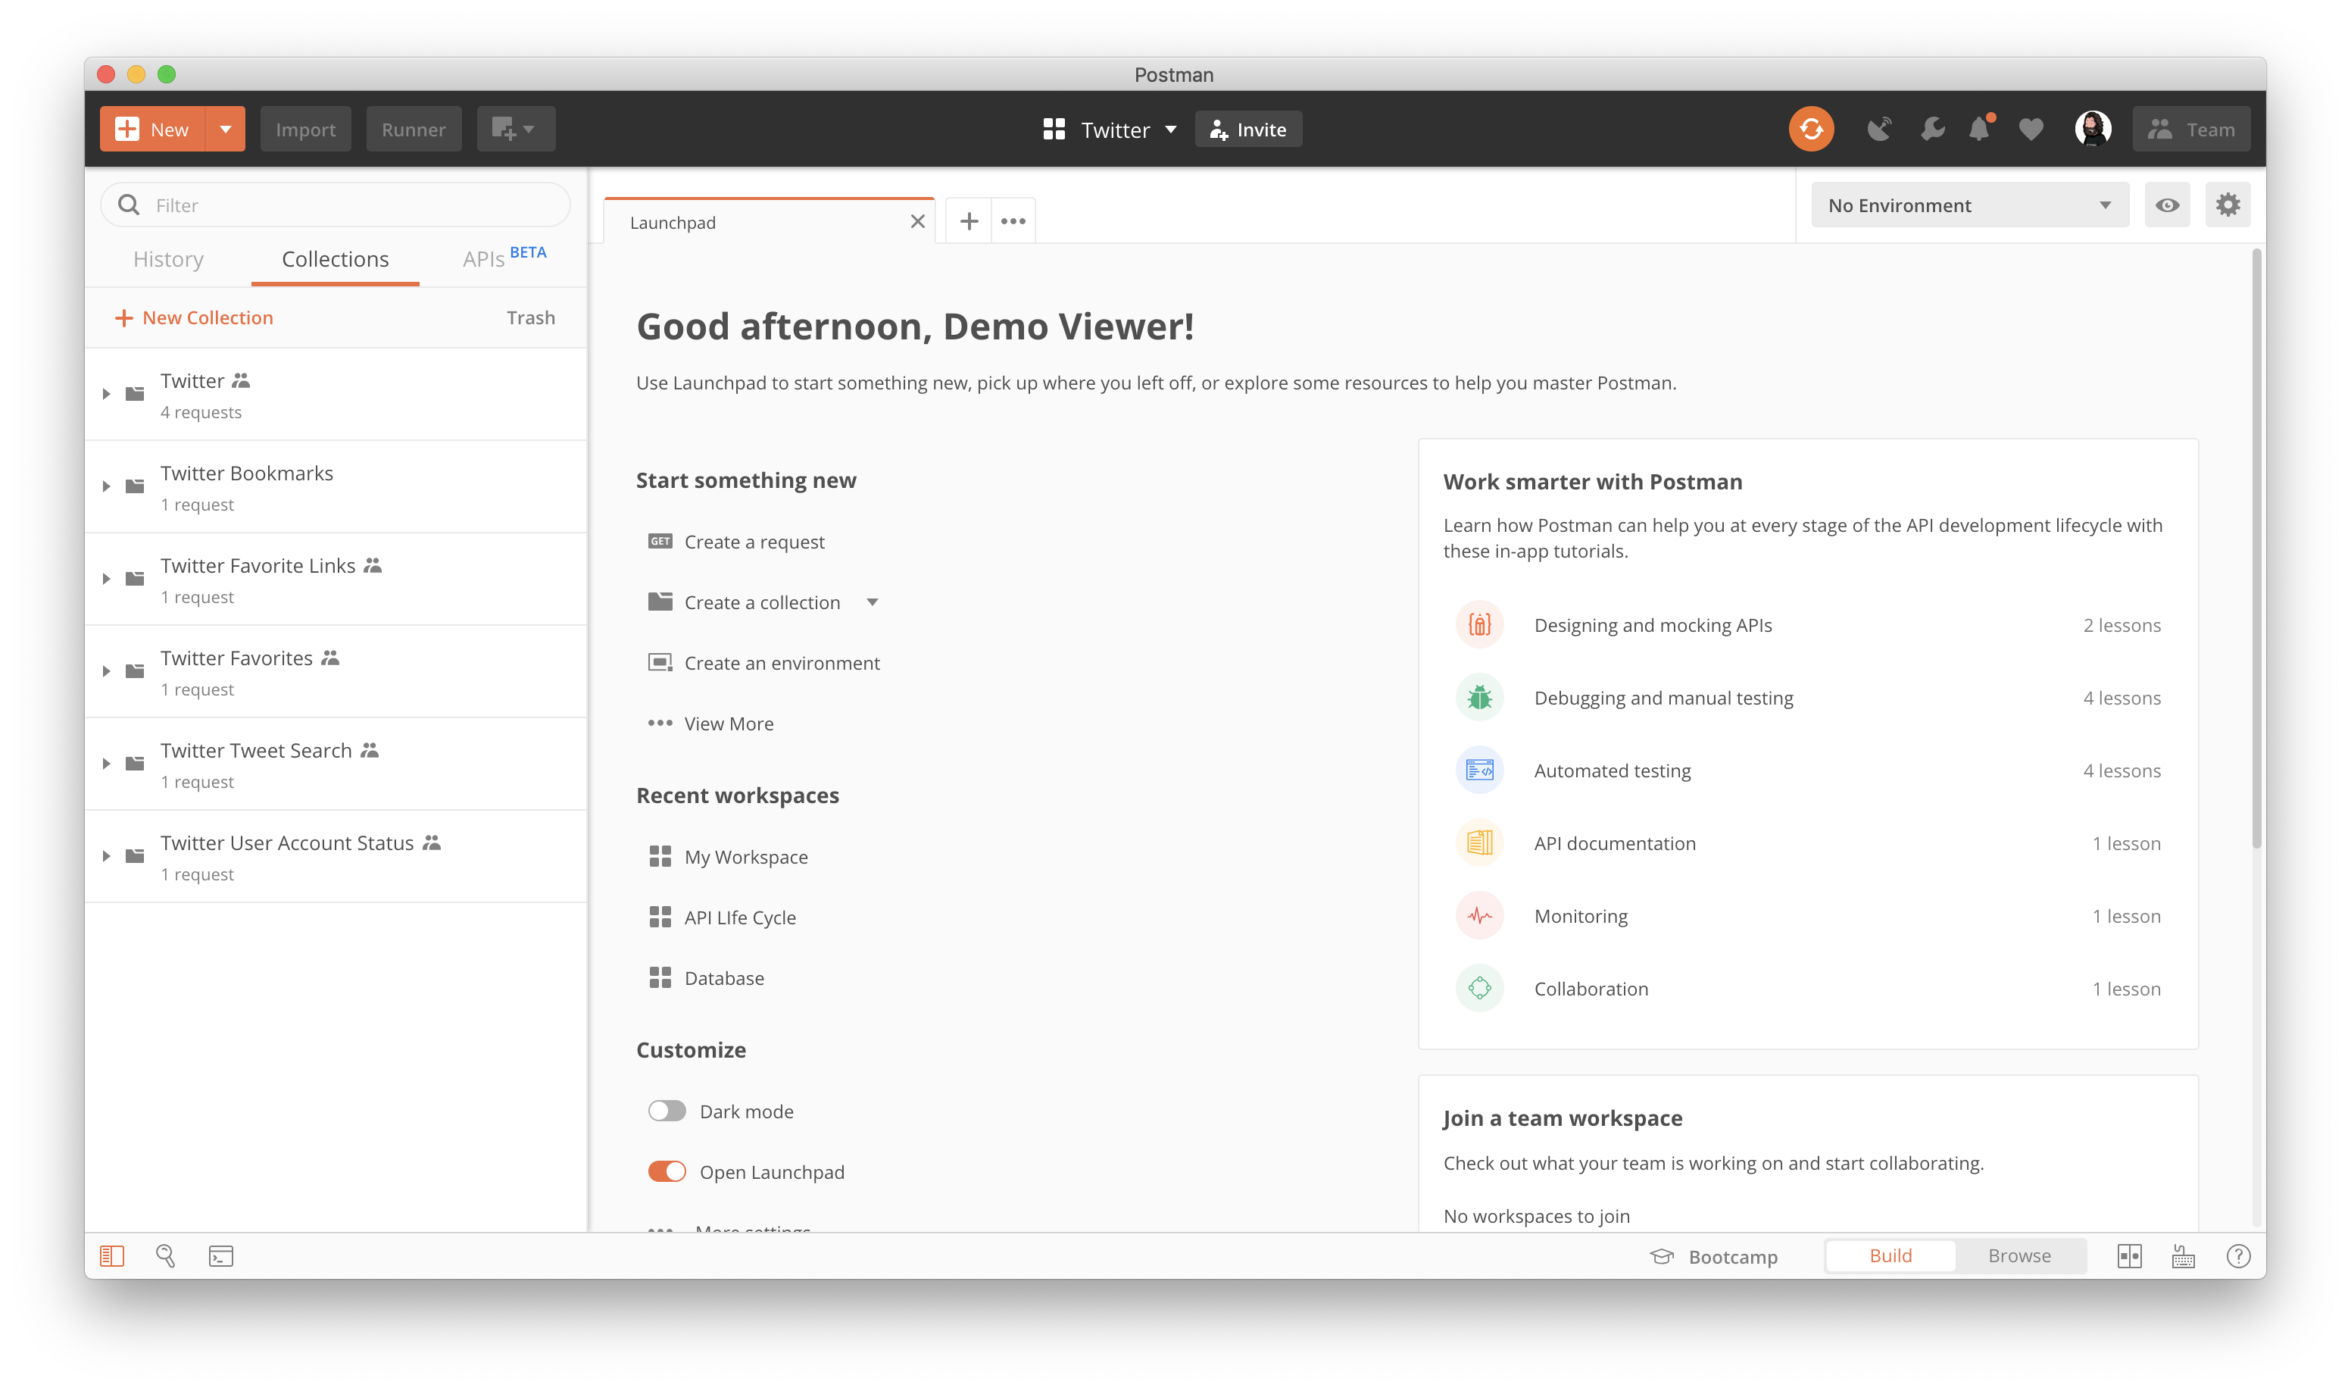2351x1391 pixels.
Task: Click the Designing and mocking APIs icon
Action: click(1479, 625)
